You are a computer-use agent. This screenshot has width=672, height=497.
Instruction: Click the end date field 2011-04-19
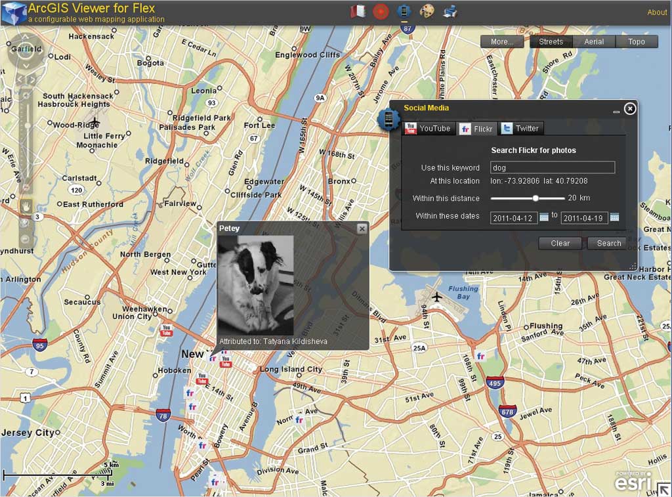[x=584, y=218]
